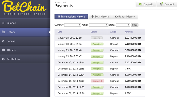
Task: Click the BetChain logo
Action: point(24,8)
